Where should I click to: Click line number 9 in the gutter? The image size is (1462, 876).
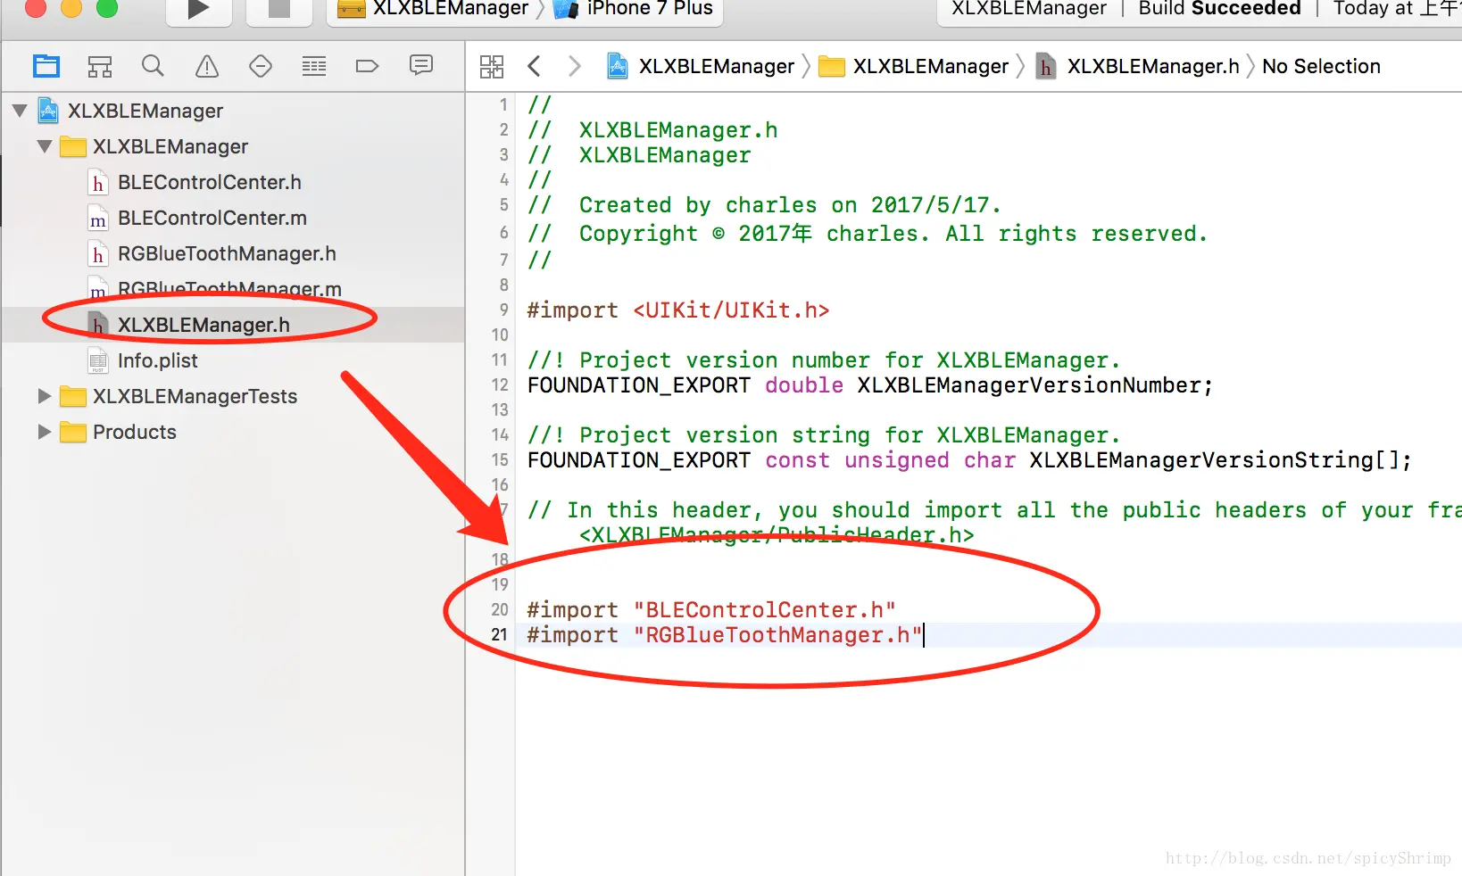(504, 310)
